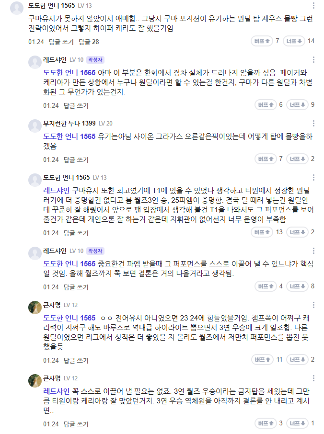Click the 버프 button showing count 3

coord(265,423)
